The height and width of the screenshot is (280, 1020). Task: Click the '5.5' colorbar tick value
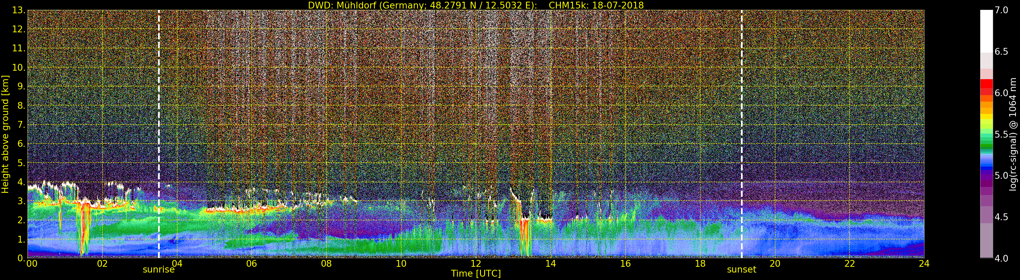[x=1001, y=134]
